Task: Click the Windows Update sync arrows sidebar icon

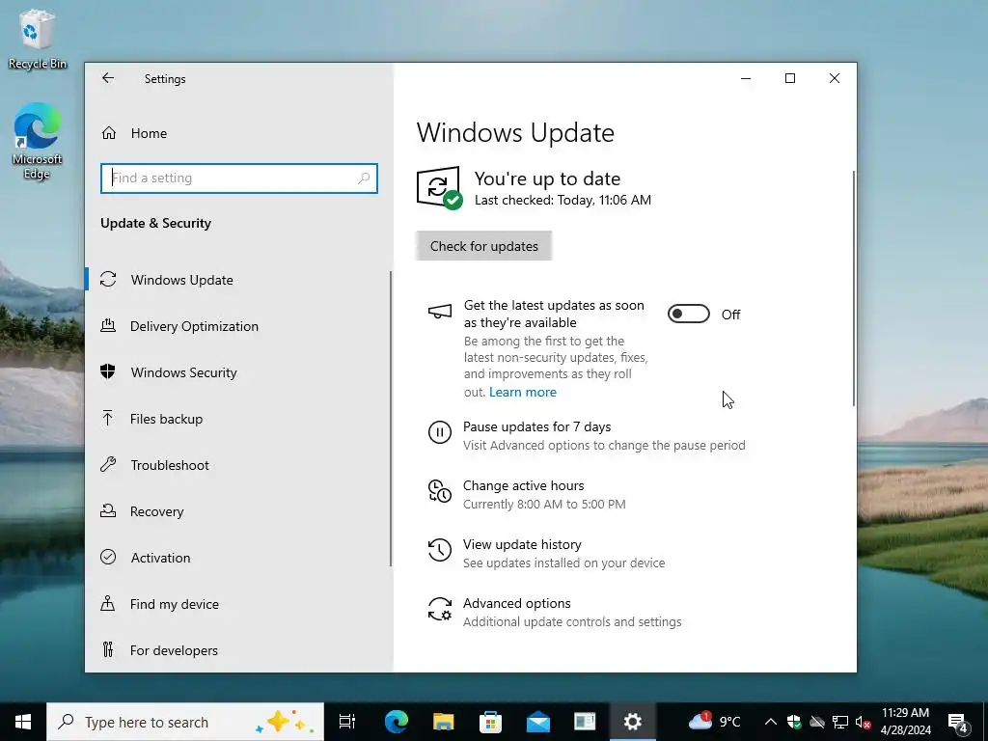Action: point(108,279)
